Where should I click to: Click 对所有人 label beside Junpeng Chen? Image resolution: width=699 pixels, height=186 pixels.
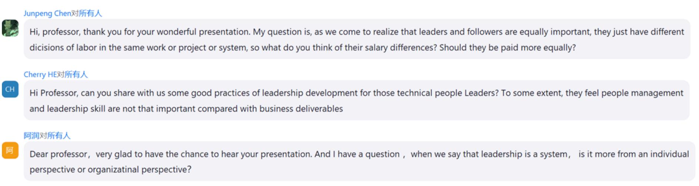click(x=87, y=13)
